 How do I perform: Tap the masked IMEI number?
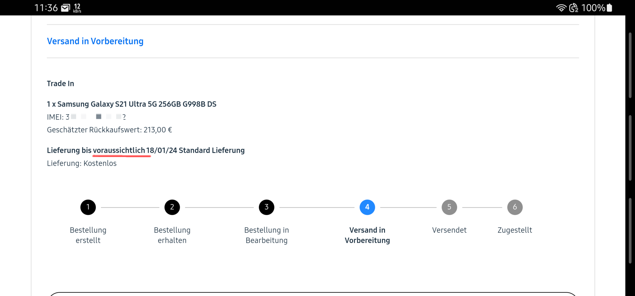(96, 117)
